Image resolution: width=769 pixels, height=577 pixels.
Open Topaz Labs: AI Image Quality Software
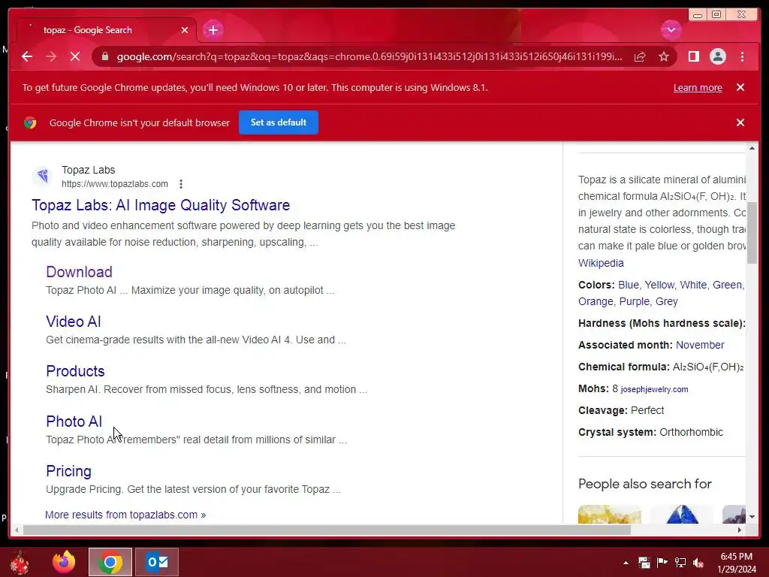pos(161,205)
